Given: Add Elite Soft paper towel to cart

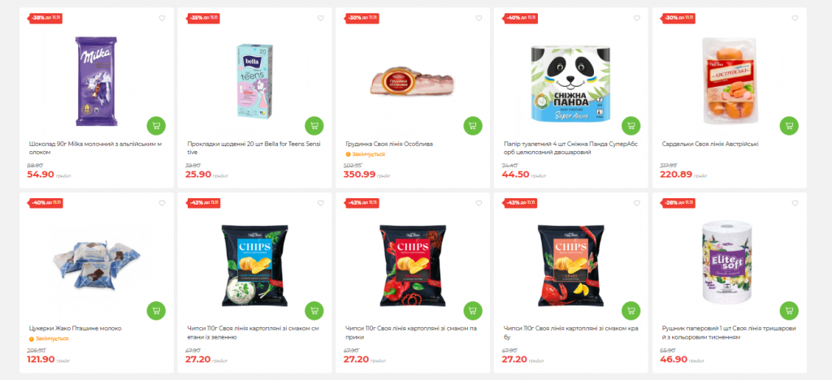Looking at the screenshot, I should pos(789,310).
